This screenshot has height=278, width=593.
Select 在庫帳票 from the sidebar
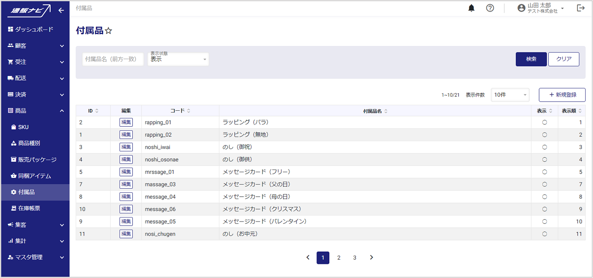pyautogui.click(x=29, y=208)
